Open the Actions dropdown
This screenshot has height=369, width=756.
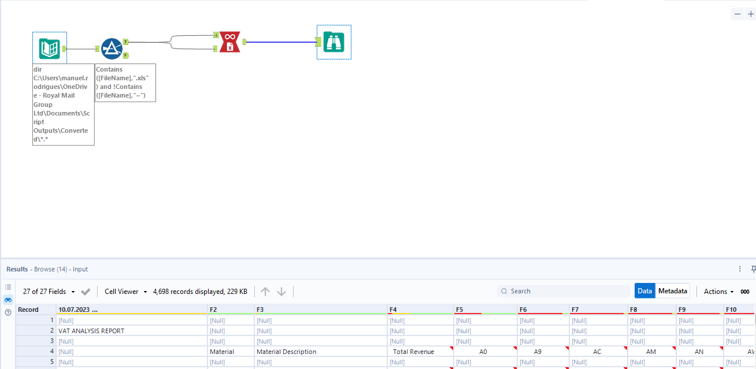(717, 291)
